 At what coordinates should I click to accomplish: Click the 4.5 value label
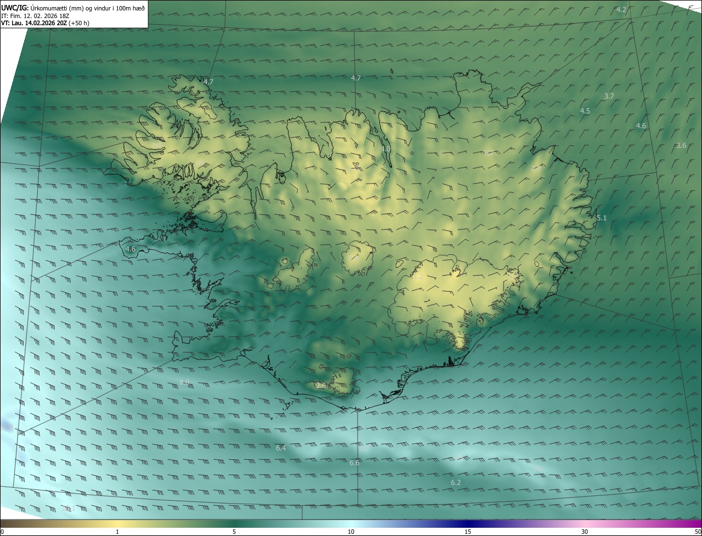585,111
